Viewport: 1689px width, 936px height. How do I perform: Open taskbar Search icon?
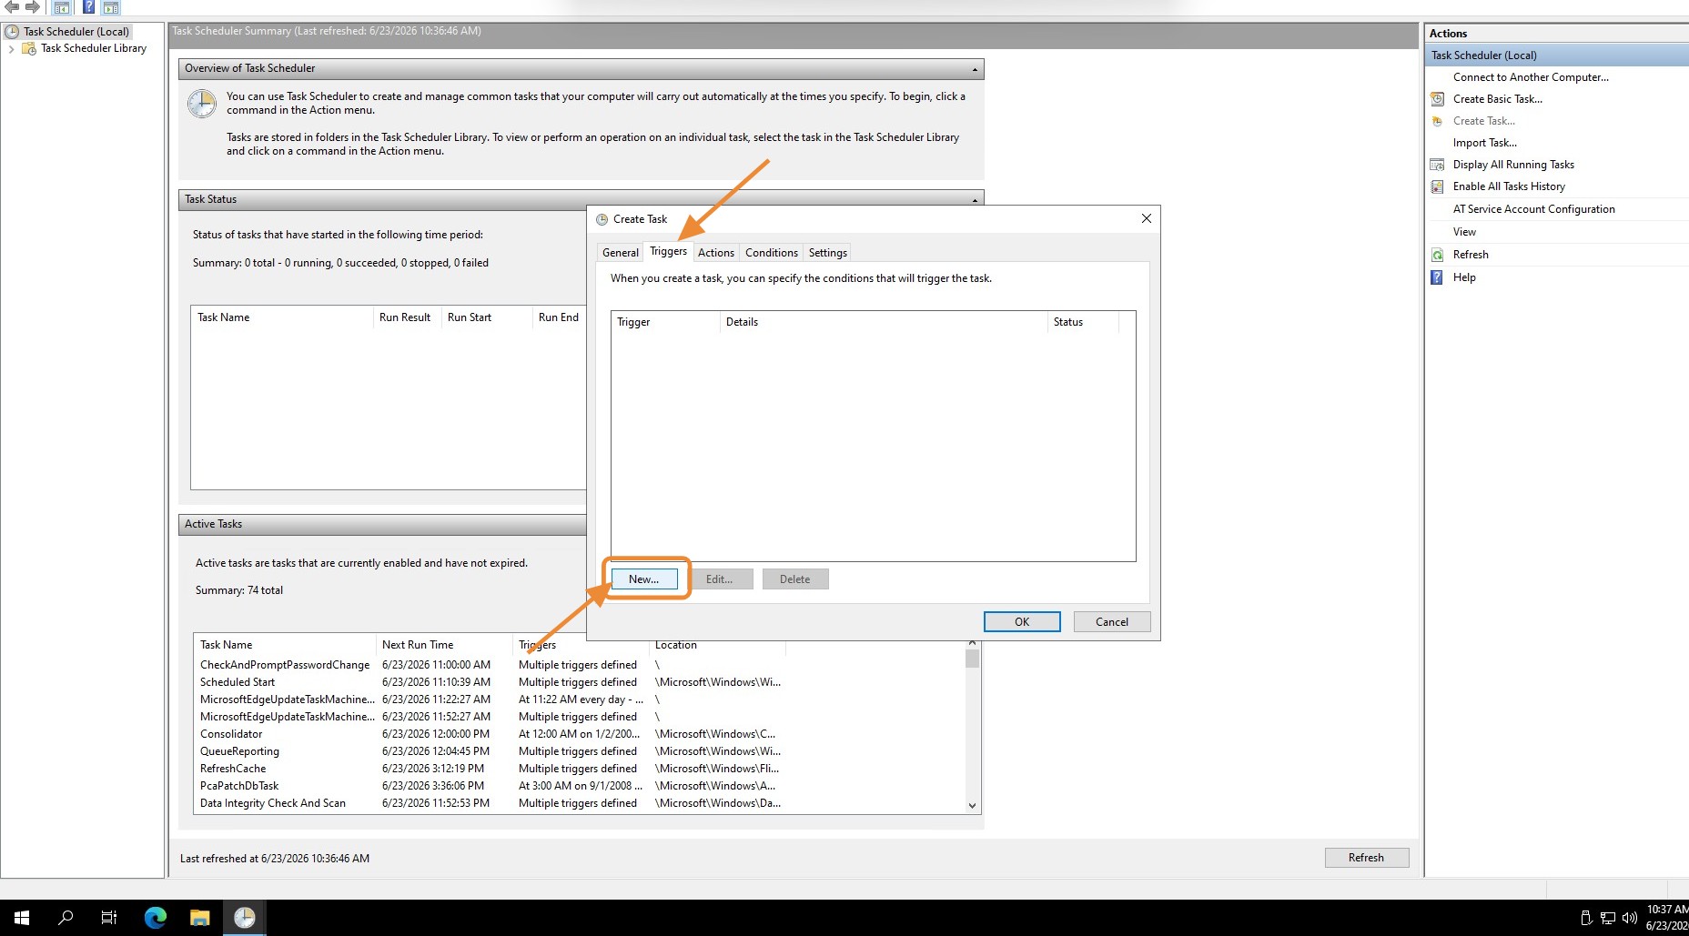click(x=66, y=918)
